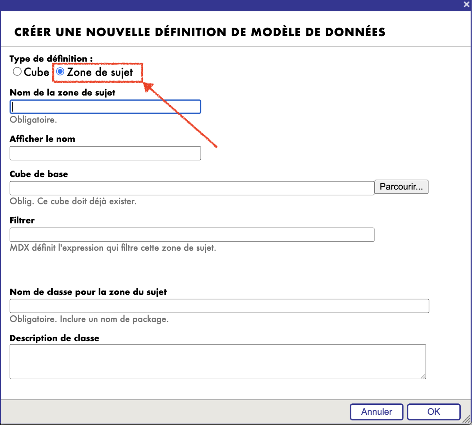The image size is (472, 425).
Task: Click inside the Description de classe textarea
Action: (x=217, y=361)
